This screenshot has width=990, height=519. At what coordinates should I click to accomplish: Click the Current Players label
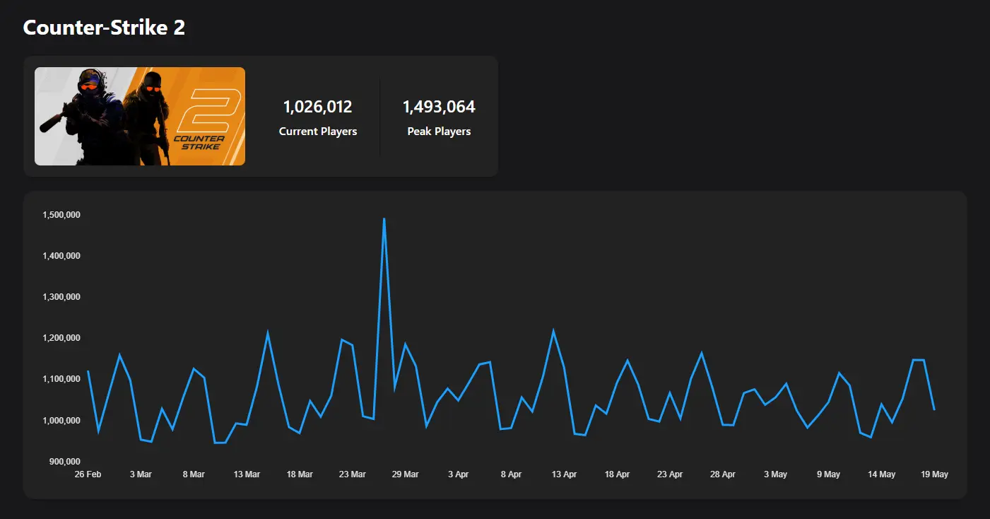point(318,132)
